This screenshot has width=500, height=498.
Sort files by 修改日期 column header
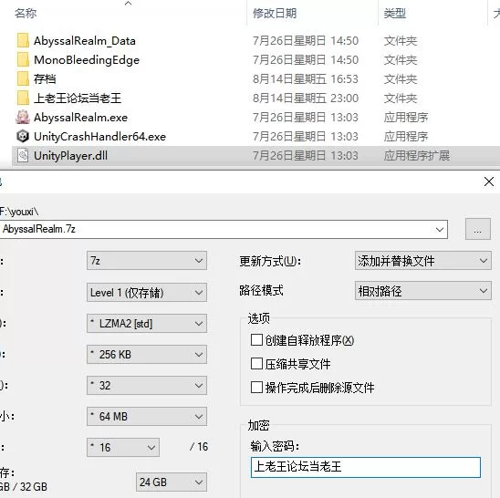tap(275, 14)
